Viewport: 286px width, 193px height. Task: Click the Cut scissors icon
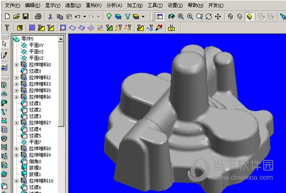[50, 17]
